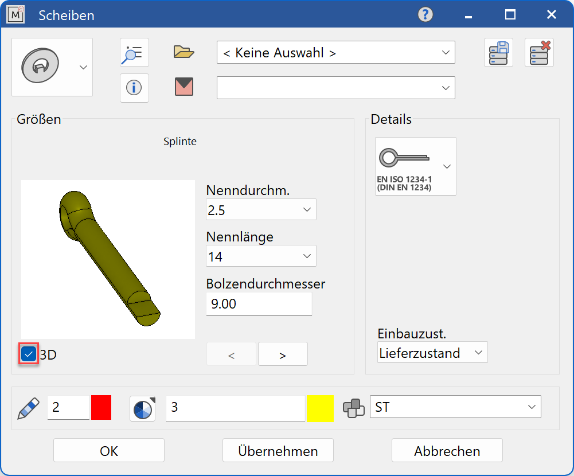This screenshot has width=574, height=476.
Task: Open the info icon button
Action: (134, 88)
